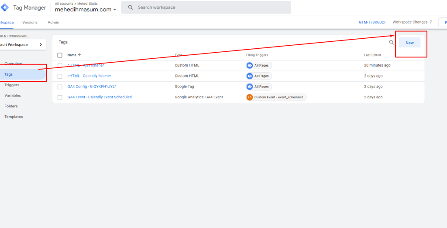Open the cHTML - Ajax listener tag
Screen dimensions: 447x228
[x=86, y=65]
